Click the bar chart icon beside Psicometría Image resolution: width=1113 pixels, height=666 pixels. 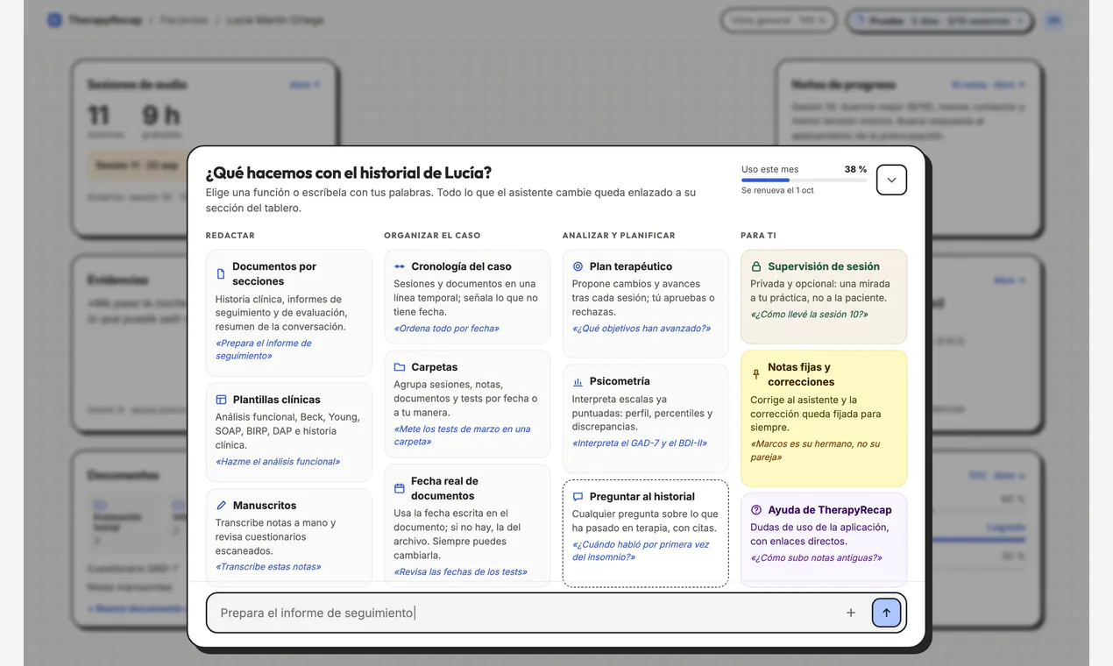pos(578,381)
